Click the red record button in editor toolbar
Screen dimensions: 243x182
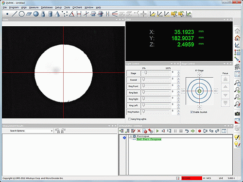[200, 131]
